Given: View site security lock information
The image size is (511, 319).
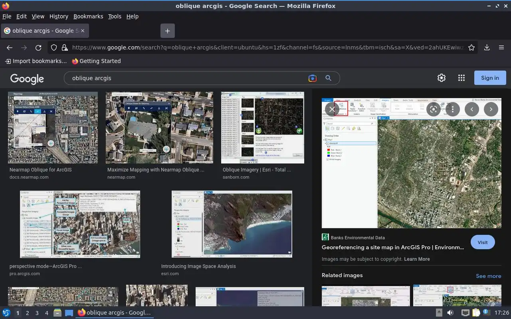Looking at the screenshot, I should click(65, 47).
